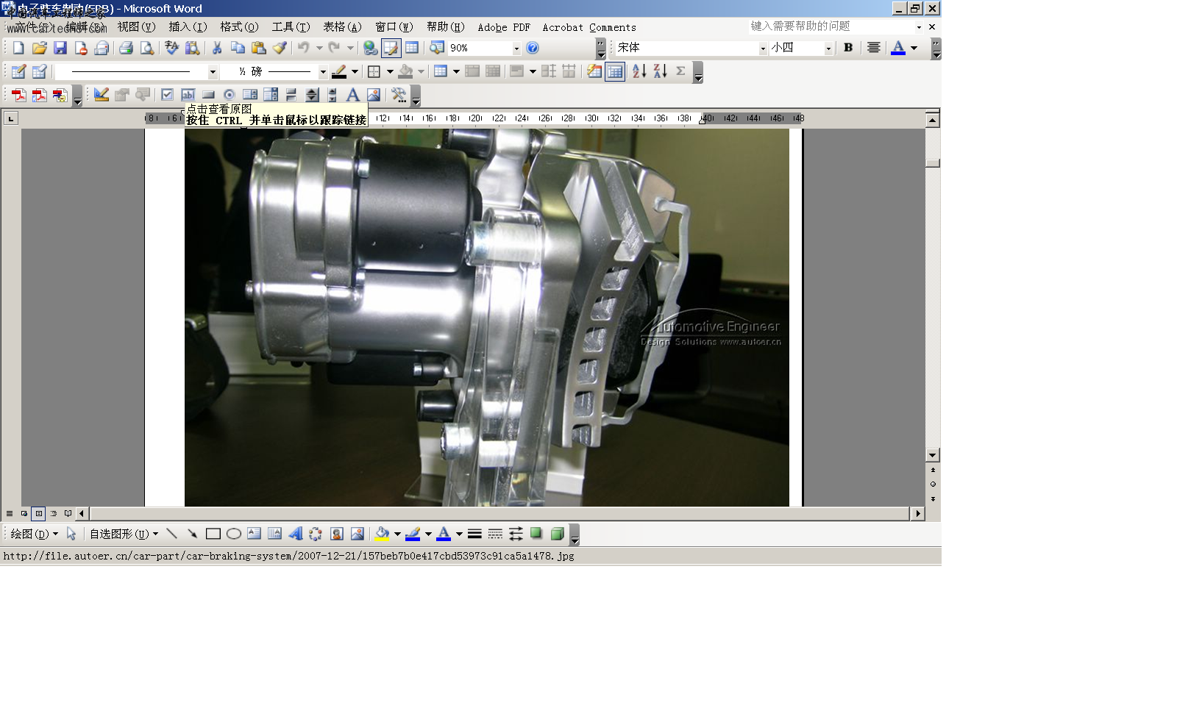Screen dimensions: 1177x708
Task: Open the 绘图(D) draw menu dropdown
Action: [34, 534]
